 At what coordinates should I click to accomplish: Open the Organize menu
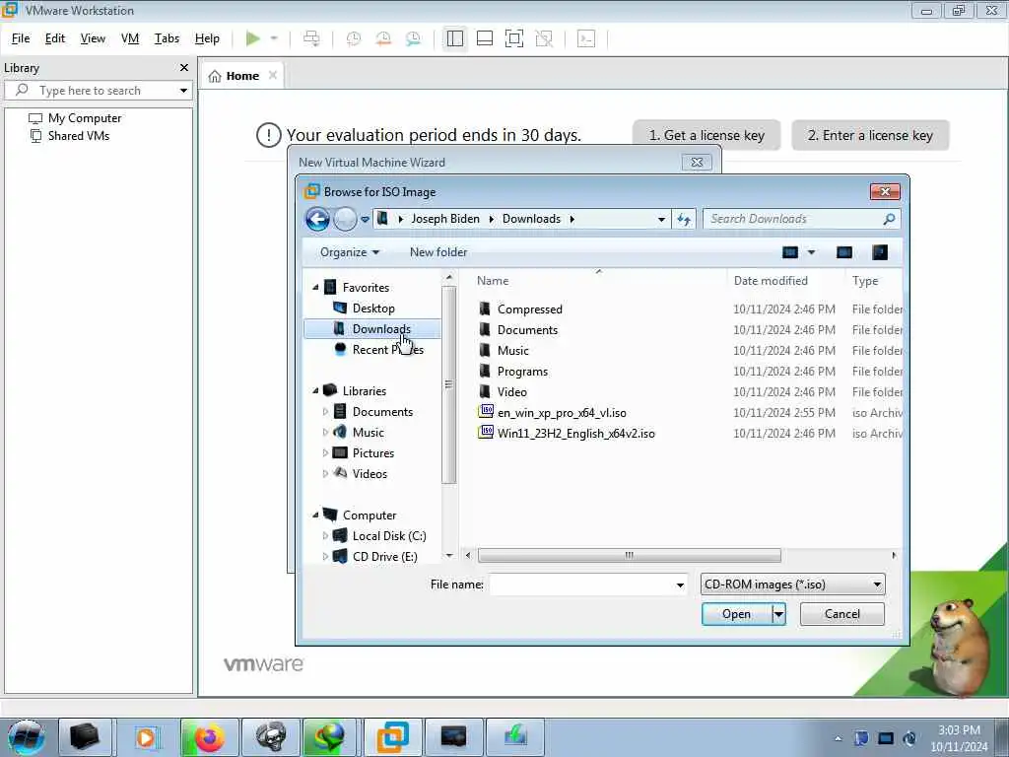[350, 252]
